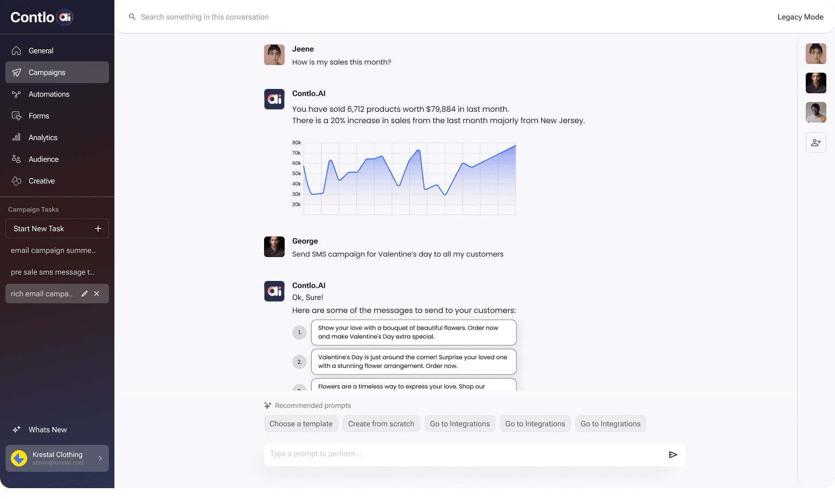Click the add-contact icon below the avatars
The width and height of the screenshot is (835, 499).
(816, 143)
